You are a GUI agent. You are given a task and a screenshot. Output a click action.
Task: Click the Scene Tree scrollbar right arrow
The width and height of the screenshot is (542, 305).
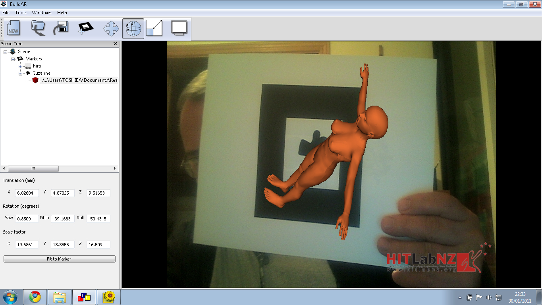point(115,169)
